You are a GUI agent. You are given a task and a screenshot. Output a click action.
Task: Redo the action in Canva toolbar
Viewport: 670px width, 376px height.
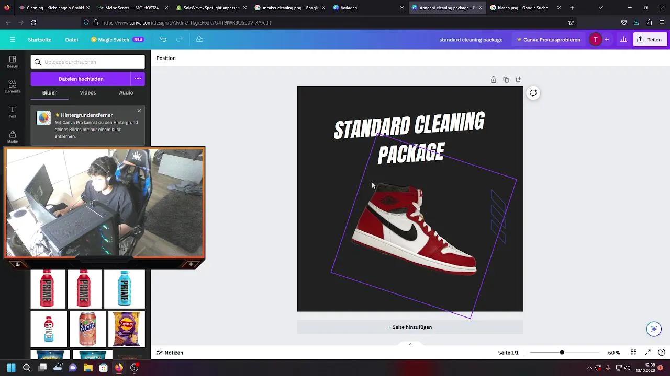180,39
